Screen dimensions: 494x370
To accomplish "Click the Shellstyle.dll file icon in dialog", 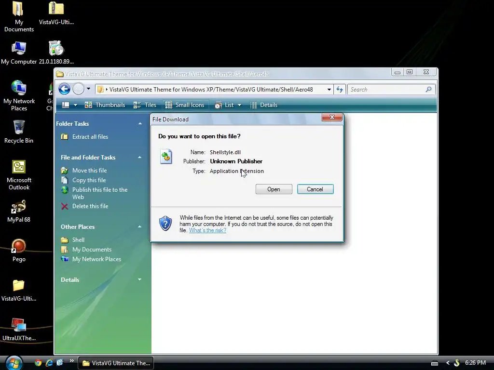I will (x=166, y=157).
